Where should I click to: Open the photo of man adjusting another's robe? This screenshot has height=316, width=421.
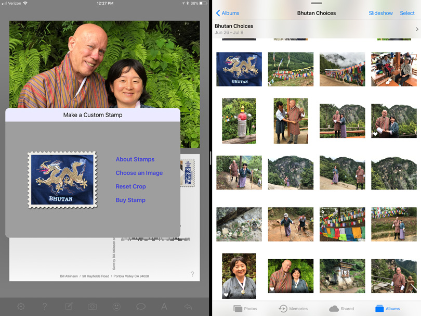click(x=291, y=121)
